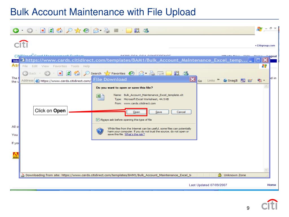Click Messenger icon in outer browser toolbar
This screenshot has height=217, width=289.
point(146,31)
